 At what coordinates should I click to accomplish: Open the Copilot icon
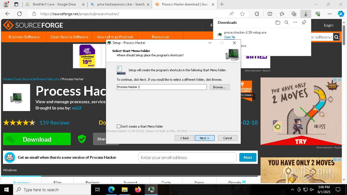tap(341, 14)
